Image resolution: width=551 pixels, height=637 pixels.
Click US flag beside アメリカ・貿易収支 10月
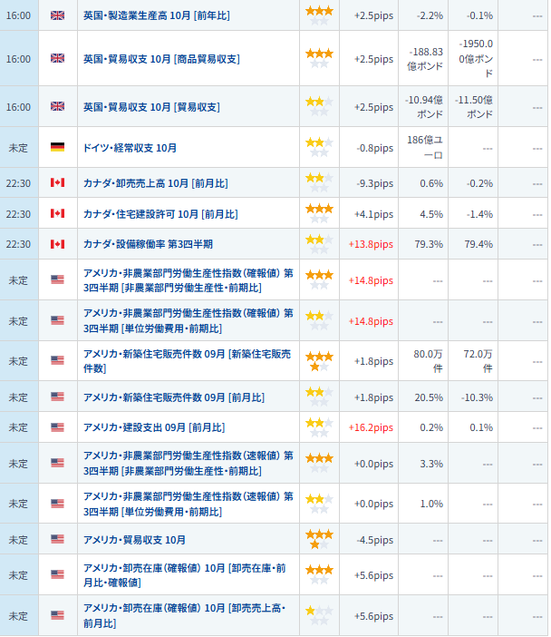57,539
